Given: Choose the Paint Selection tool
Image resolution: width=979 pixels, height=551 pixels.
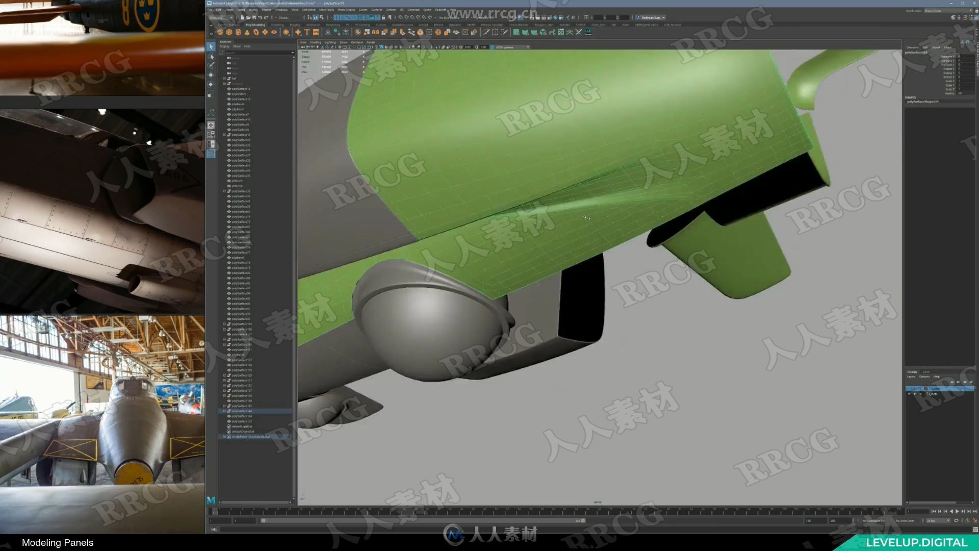Looking at the screenshot, I should [x=211, y=66].
